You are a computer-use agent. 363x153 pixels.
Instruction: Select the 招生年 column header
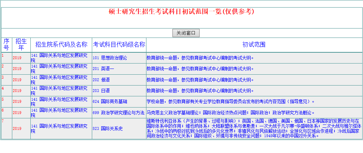click(x=21, y=45)
